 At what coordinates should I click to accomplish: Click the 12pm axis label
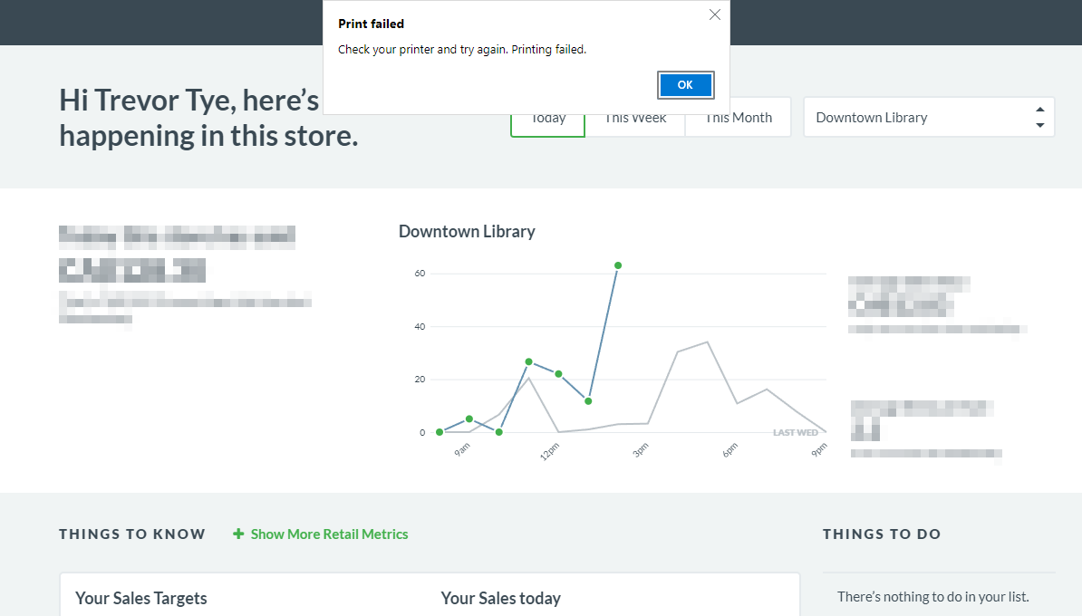tap(550, 452)
